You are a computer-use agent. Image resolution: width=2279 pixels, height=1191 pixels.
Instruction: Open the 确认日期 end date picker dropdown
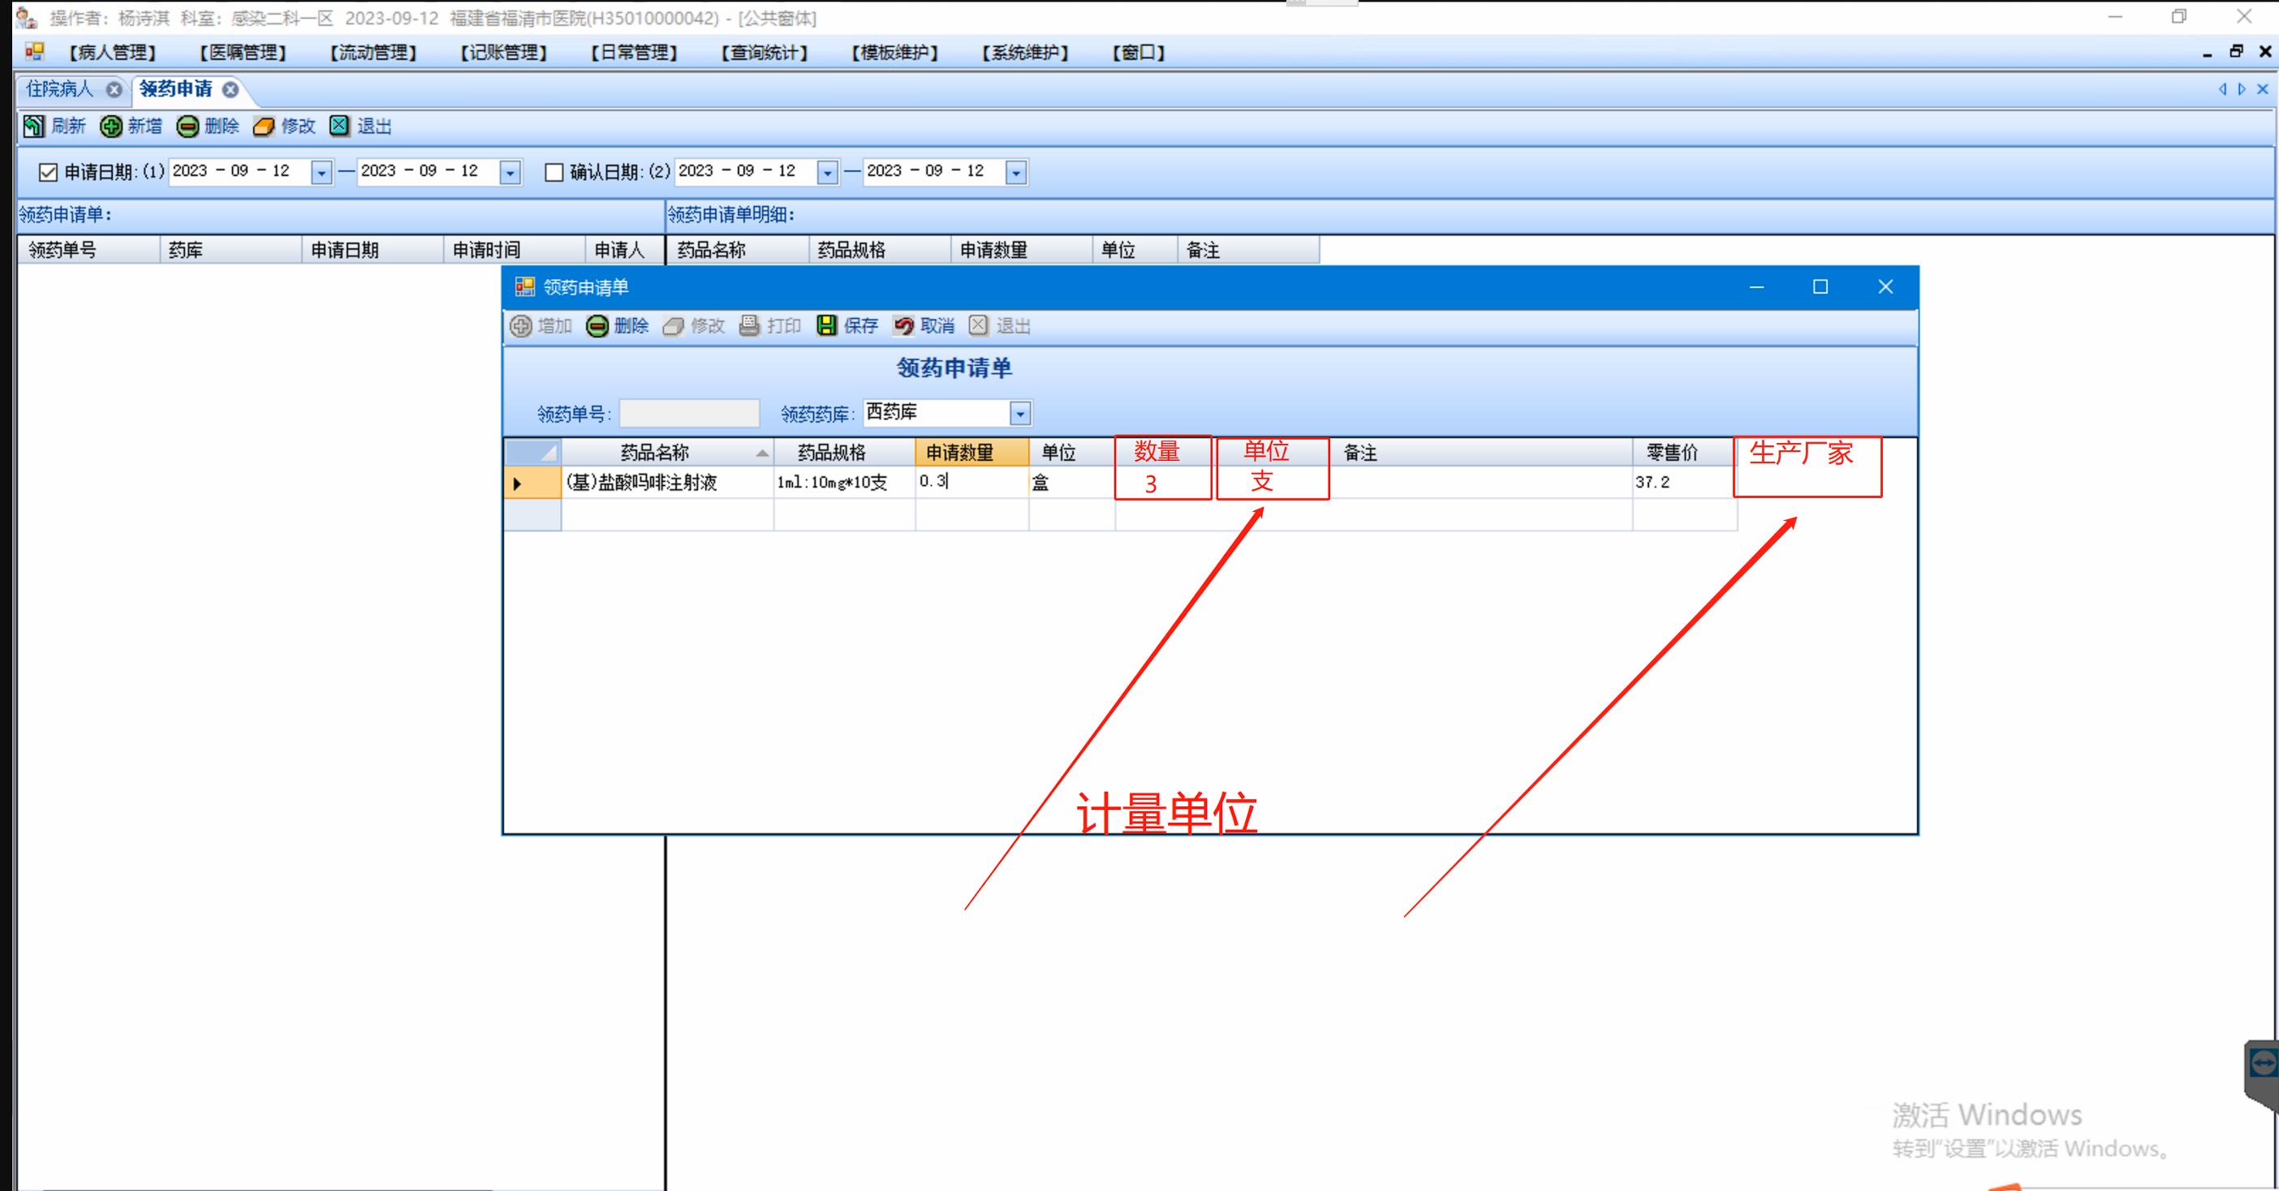point(1016,173)
